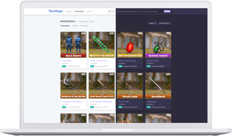Expand the Data dropdown menu
This screenshot has width=232, height=136.
point(89,11)
